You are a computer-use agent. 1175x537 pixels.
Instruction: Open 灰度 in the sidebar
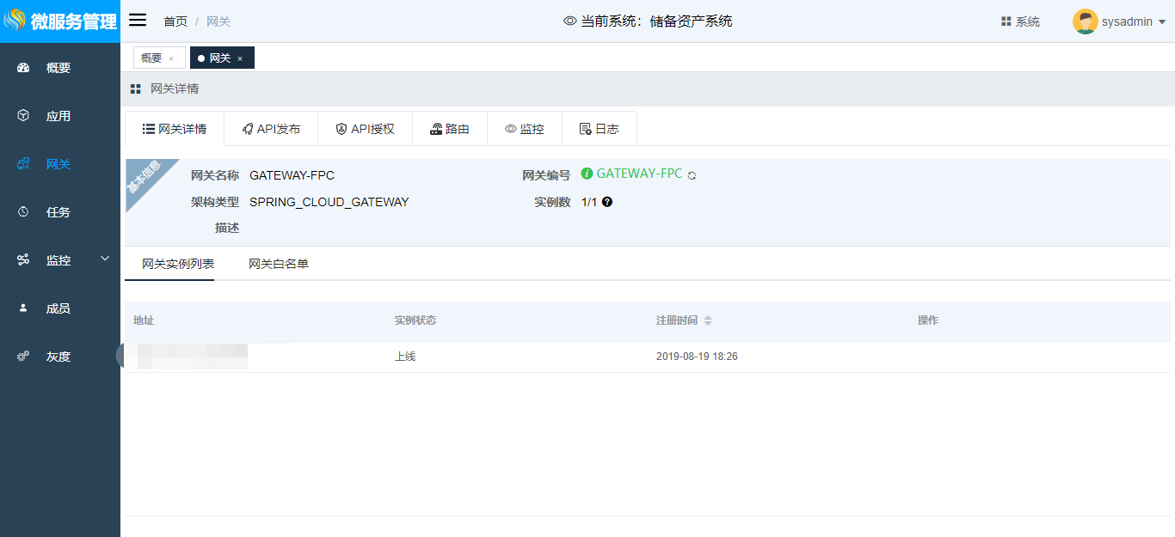click(58, 357)
